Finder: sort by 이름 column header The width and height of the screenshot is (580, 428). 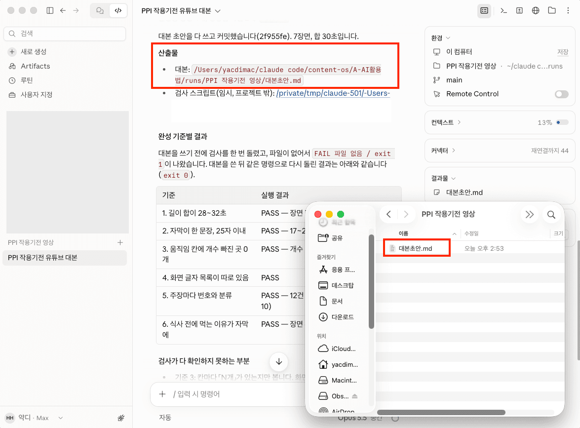point(404,233)
